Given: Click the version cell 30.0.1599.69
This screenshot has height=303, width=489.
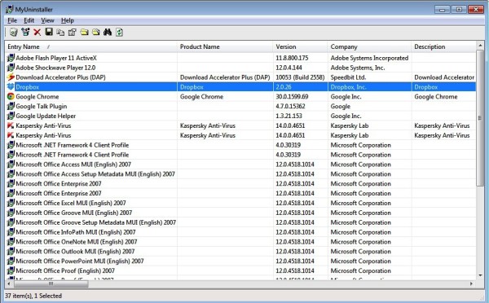Looking at the screenshot, I should pos(292,97).
